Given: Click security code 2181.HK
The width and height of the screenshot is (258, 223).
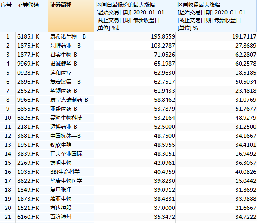Looking at the screenshot, I should pos(28,127).
